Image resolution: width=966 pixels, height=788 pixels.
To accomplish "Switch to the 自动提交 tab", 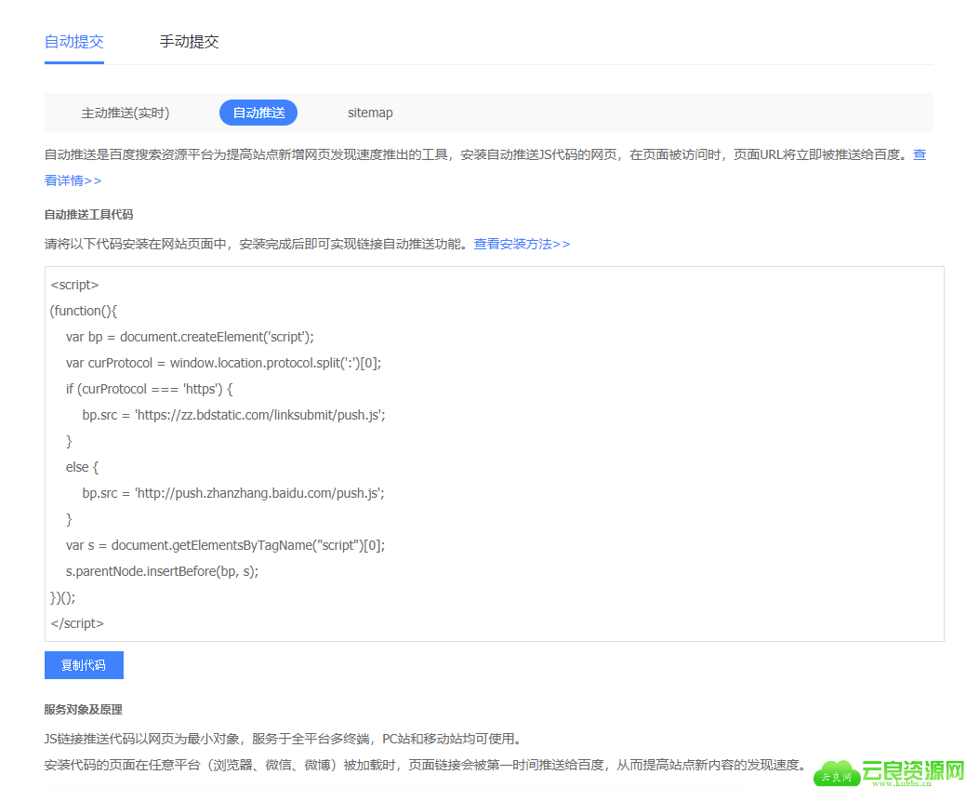I will pos(74,42).
